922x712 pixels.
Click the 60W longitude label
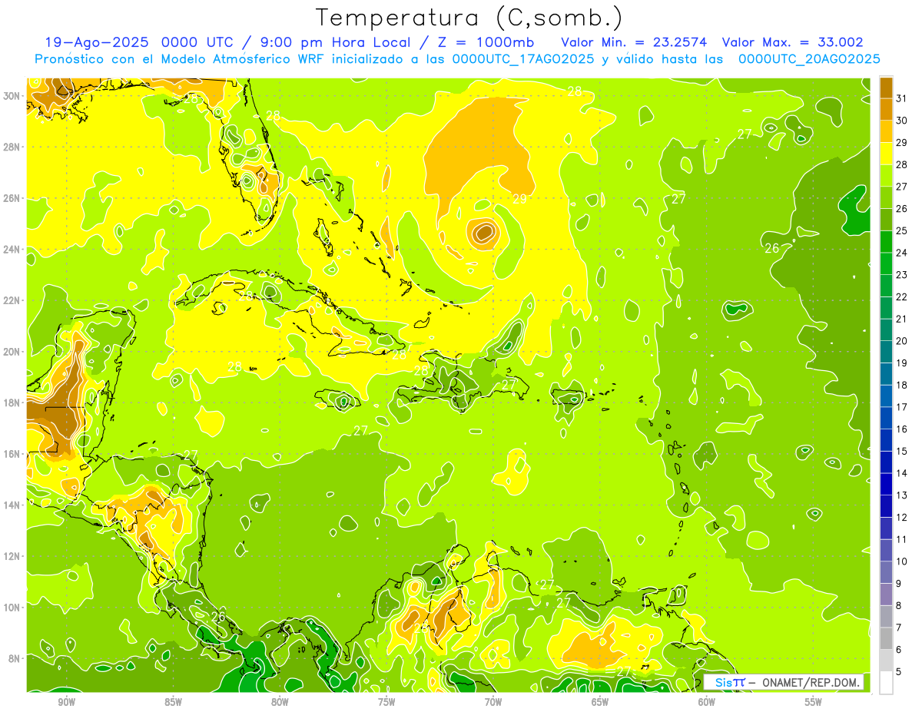click(x=707, y=702)
